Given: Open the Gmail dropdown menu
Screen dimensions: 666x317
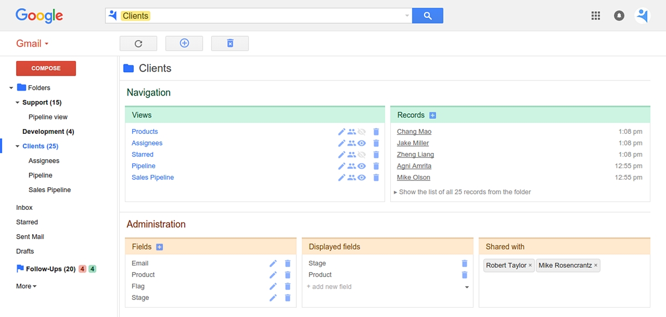Looking at the screenshot, I should point(32,44).
